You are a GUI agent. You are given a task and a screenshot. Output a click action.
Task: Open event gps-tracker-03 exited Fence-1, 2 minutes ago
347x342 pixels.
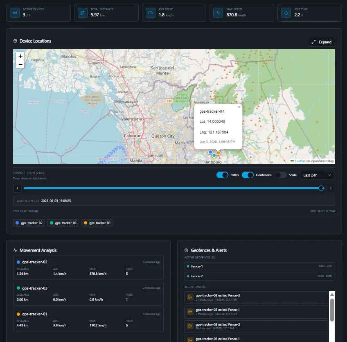click(256, 312)
